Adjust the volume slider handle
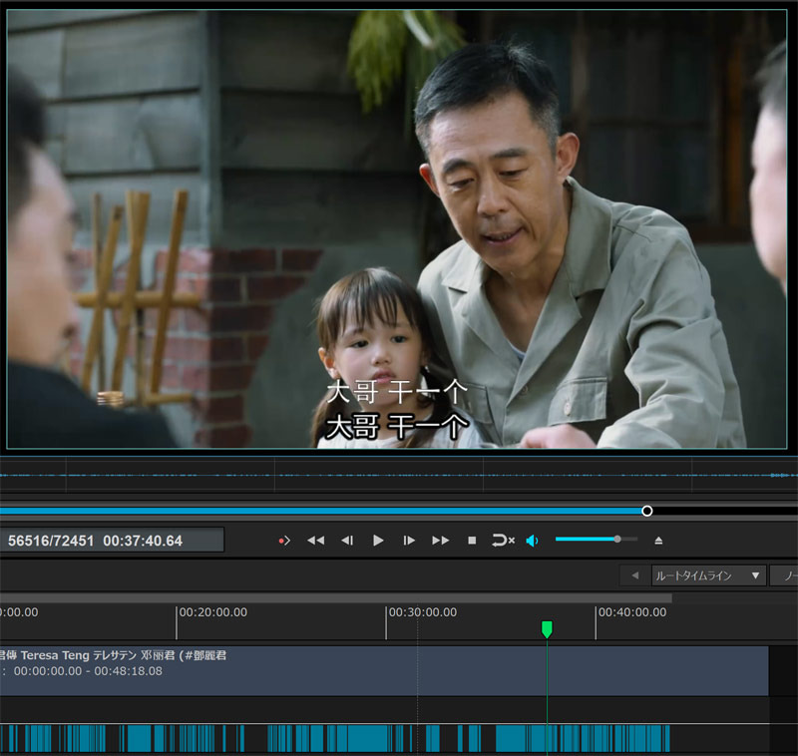The height and width of the screenshot is (756, 798). pos(617,539)
